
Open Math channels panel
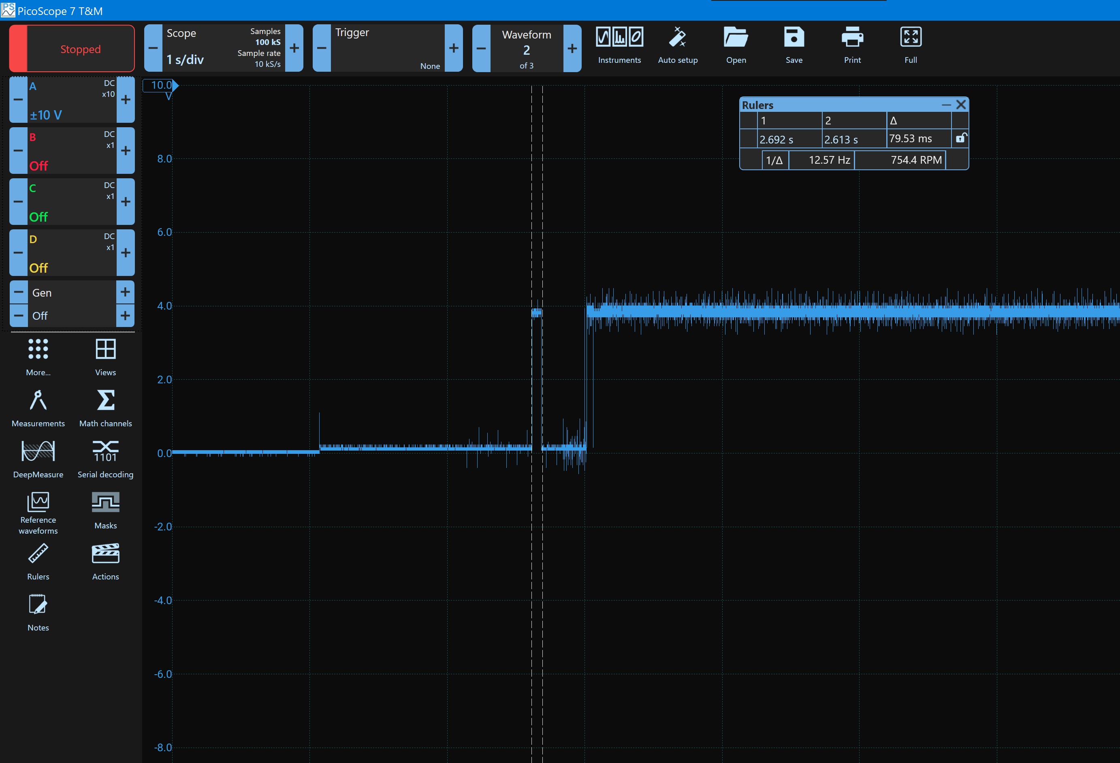(x=106, y=408)
